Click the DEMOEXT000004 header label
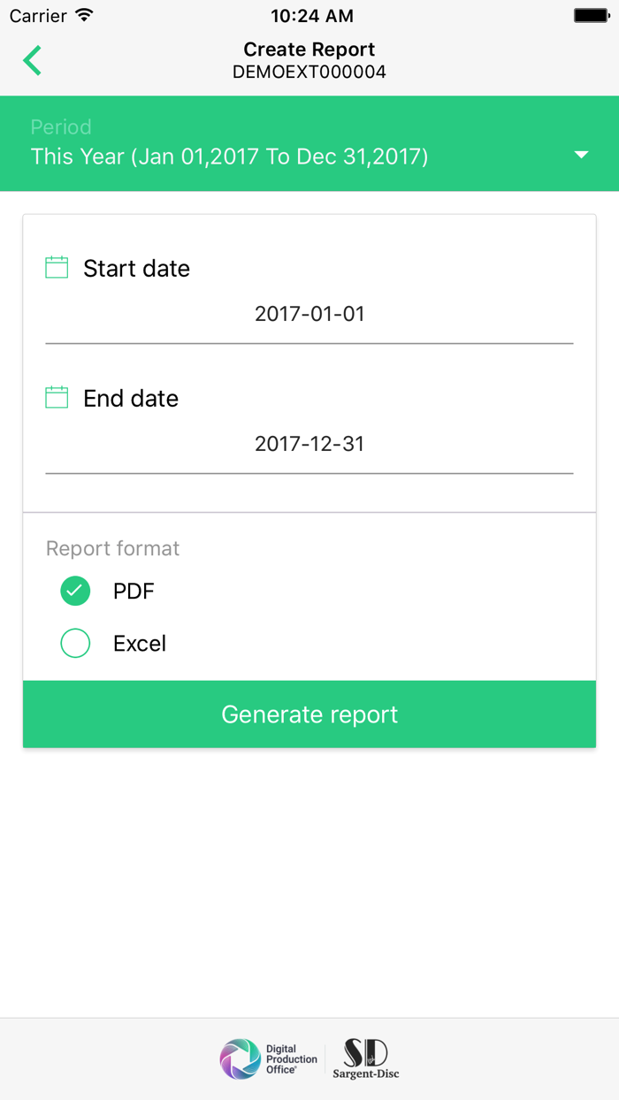This screenshot has width=619, height=1100. (x=309, y=72)
